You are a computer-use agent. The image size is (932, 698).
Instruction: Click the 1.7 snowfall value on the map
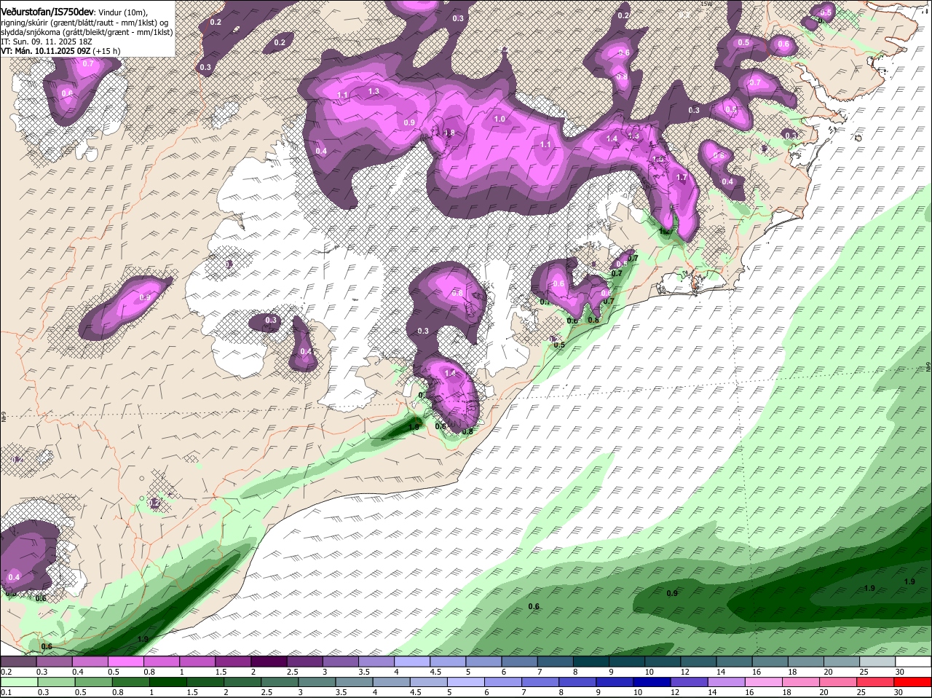682,178
